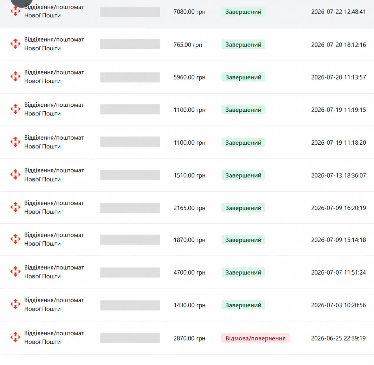Click Nova Poshta icon on 1430.00 грн order

pyautogui.click(x=15, y=304)
